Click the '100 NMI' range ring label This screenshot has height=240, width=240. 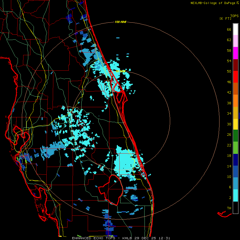pos(121,22)
